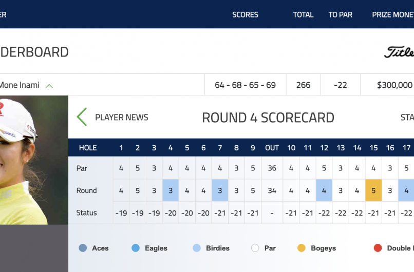
Task: Click the Aces legend dot
Action: 83,248
